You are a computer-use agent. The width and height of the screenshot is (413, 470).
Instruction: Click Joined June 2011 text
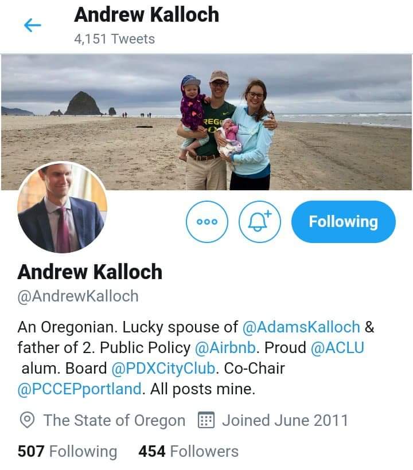pos(285,420)
